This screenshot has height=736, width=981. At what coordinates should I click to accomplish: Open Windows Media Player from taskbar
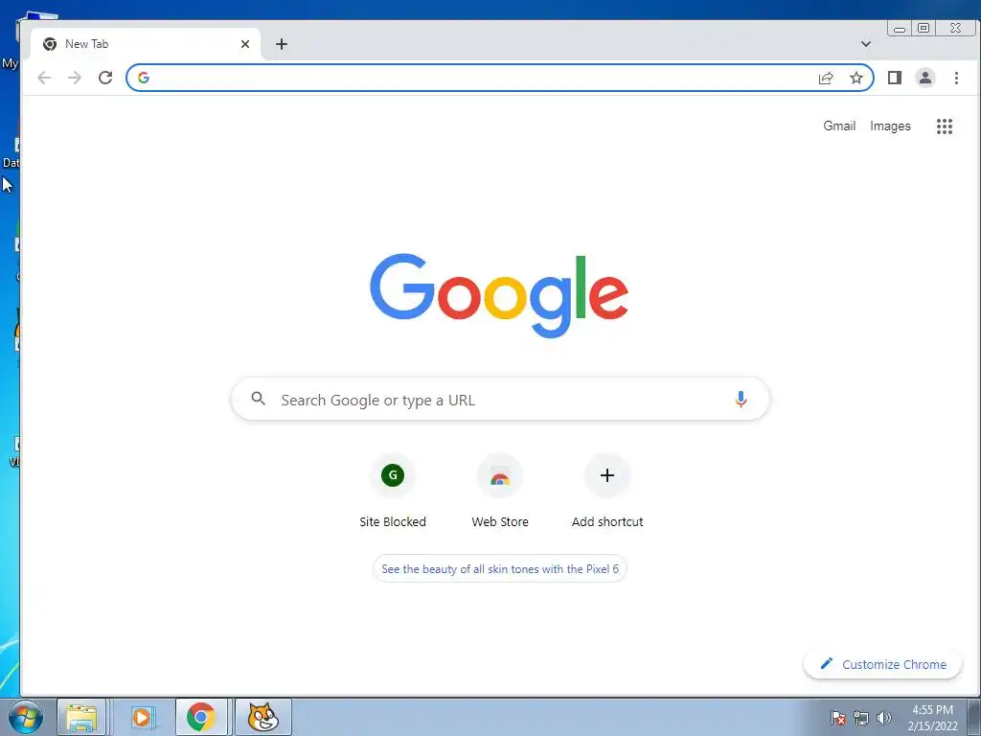coord(142,717)
